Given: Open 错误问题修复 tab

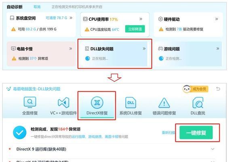Looking at the screenshot, I should (164, 106).
